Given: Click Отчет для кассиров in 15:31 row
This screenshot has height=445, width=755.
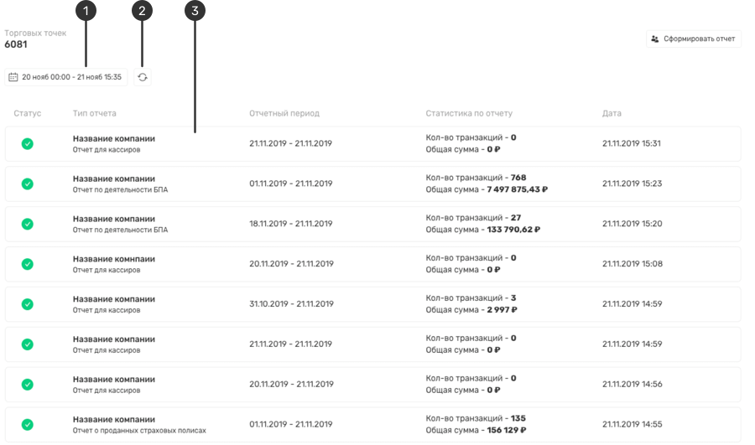Looking at the screenshot, I should click(x=107, y=150).
